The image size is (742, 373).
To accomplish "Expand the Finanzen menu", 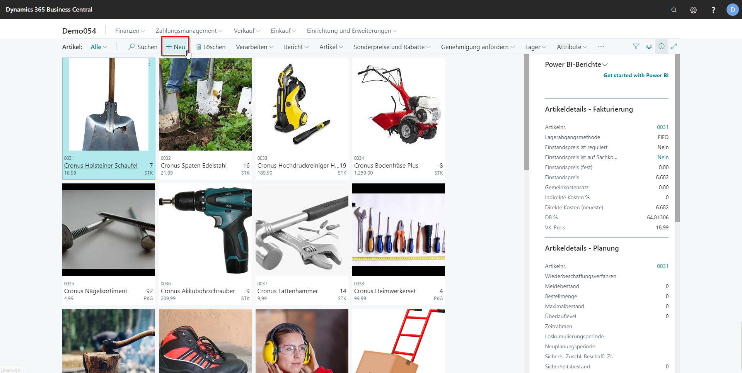I will pos(130,31).
